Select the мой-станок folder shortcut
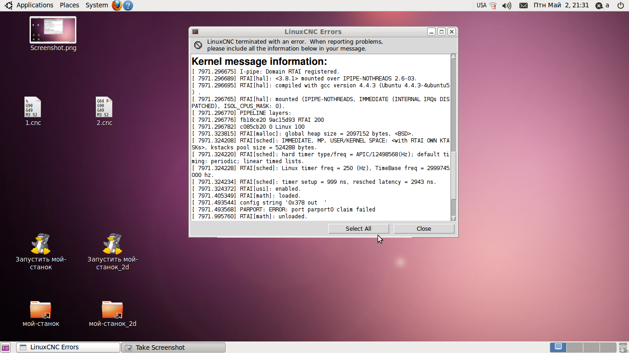This screenshot has width=629, height=353. (41, 314)
